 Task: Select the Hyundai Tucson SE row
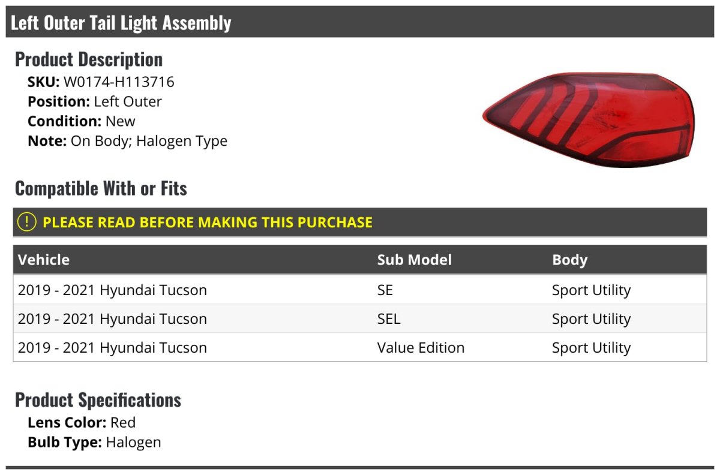360,290
